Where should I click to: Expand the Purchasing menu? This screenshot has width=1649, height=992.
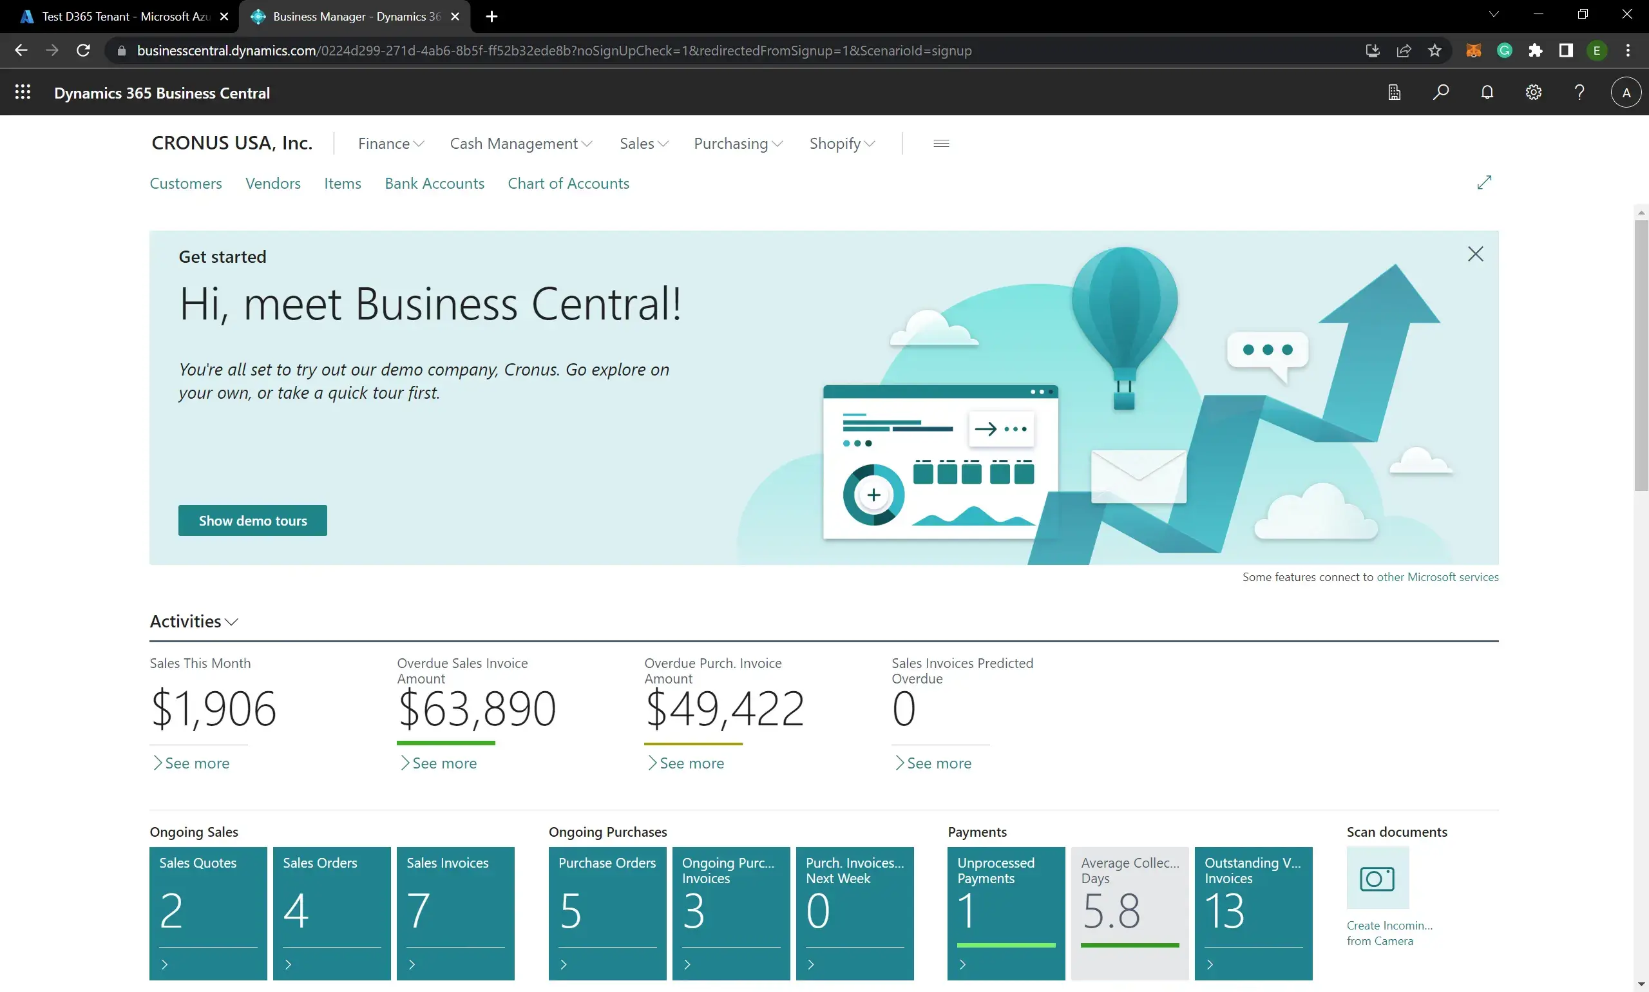click(738, 143)
